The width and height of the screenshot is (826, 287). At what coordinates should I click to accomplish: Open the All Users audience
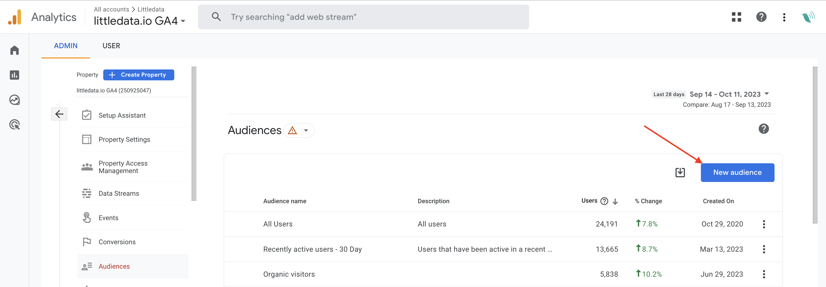pyautogui.click(x=278, y=224)
